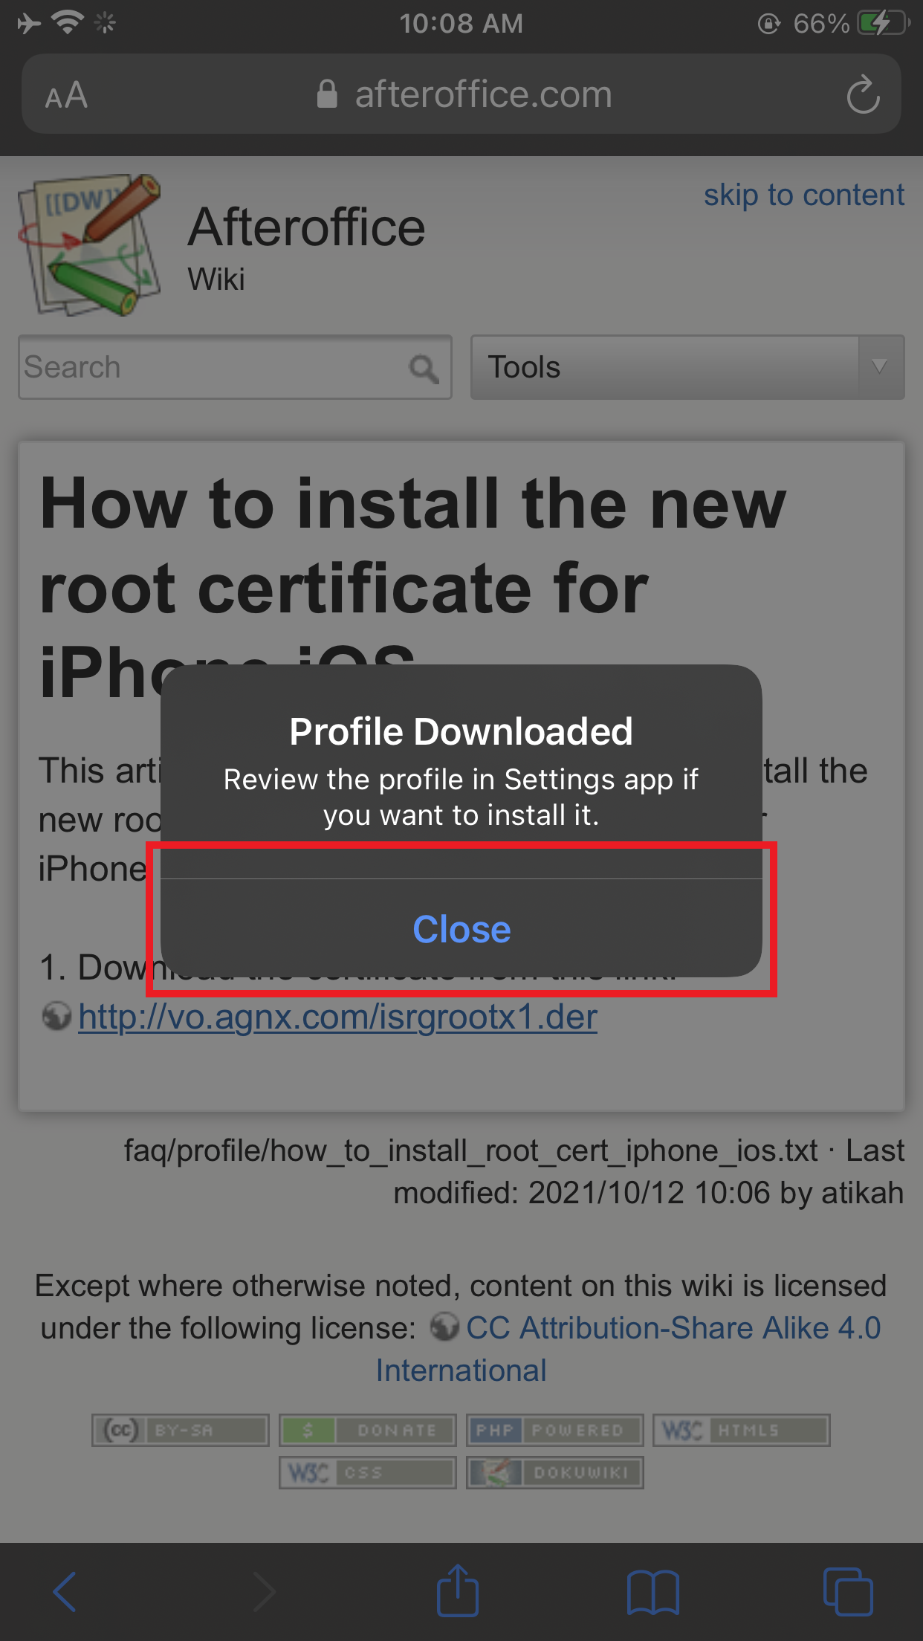923x1641 pixels.
Task: Expand the Tools dropdown
Action: [687, 367]
